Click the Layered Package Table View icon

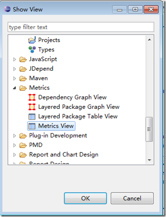pyautogui.click(x=32, y=117)
